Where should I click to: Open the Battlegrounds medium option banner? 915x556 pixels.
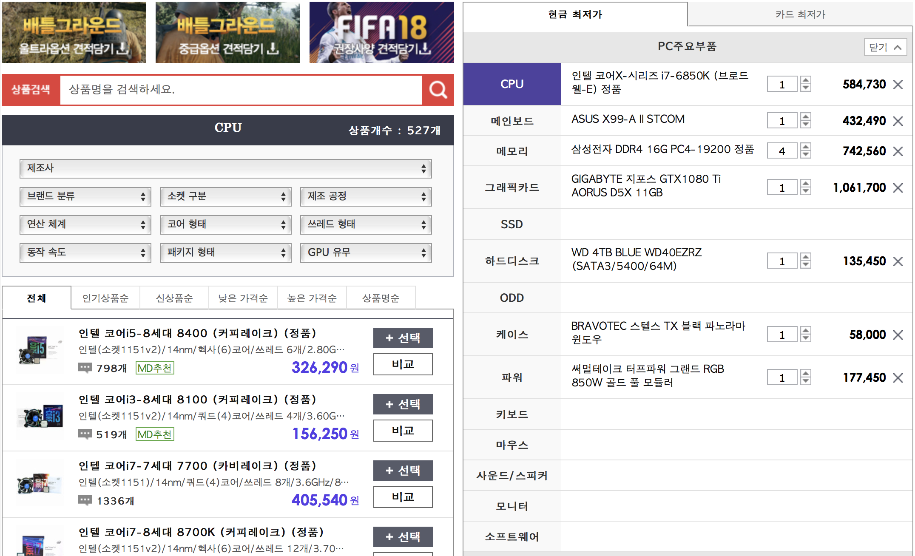[x=228, y=32]
